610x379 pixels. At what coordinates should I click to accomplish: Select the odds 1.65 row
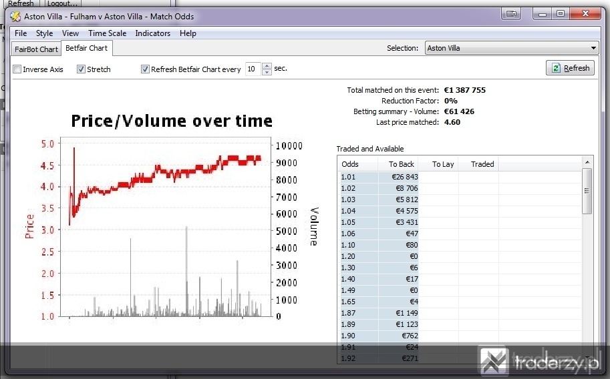click(x=460, y=302)
